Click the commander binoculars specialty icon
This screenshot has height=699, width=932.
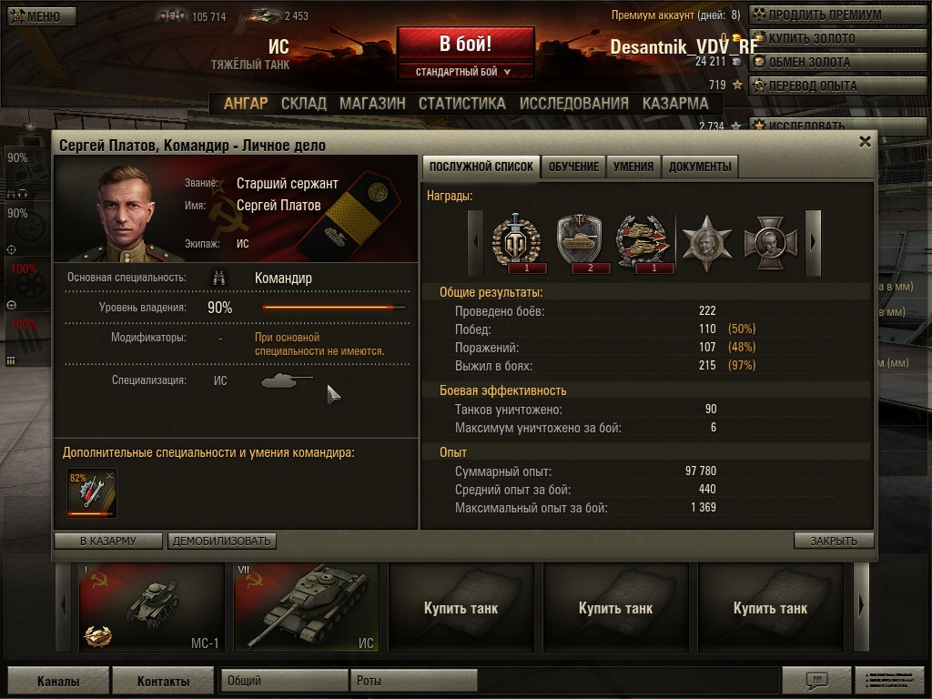[x=218, y=279]
